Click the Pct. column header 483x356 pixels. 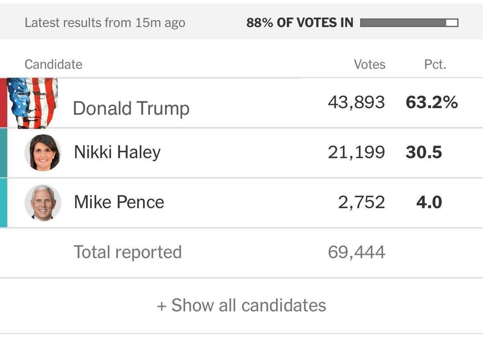click(x=435, y=65)
